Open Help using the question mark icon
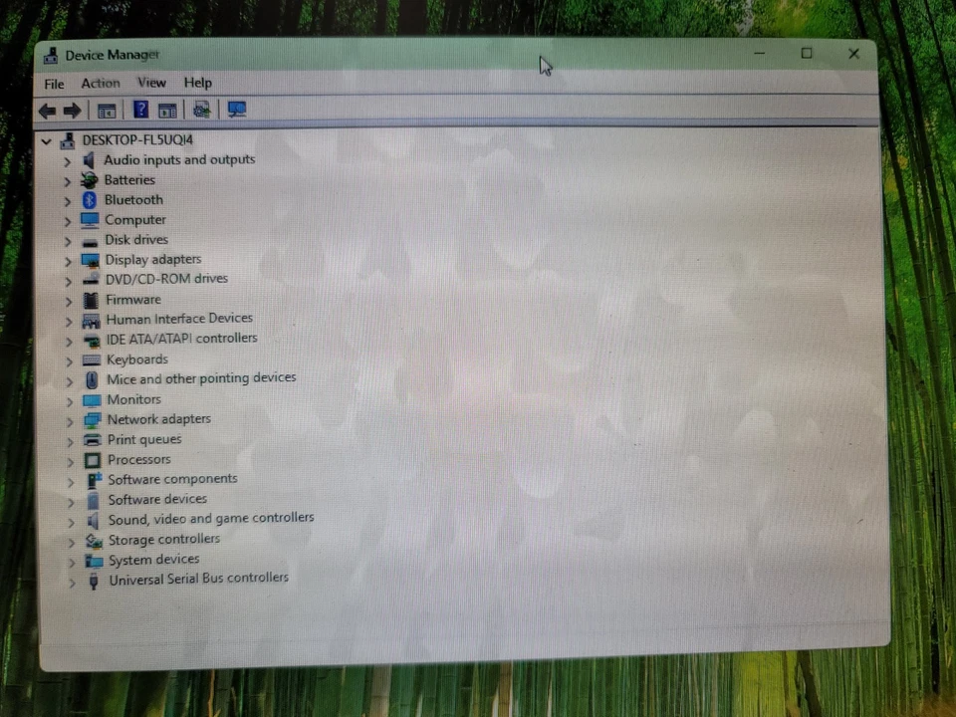Viewport: 956px width, 717px height. click(140, 110)
